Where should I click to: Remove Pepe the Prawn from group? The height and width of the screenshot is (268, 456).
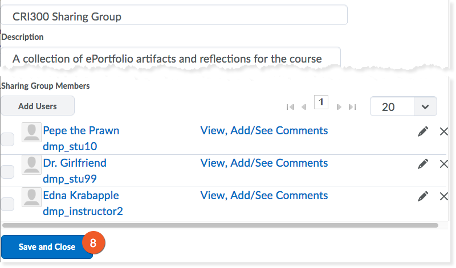coord(444,131)
